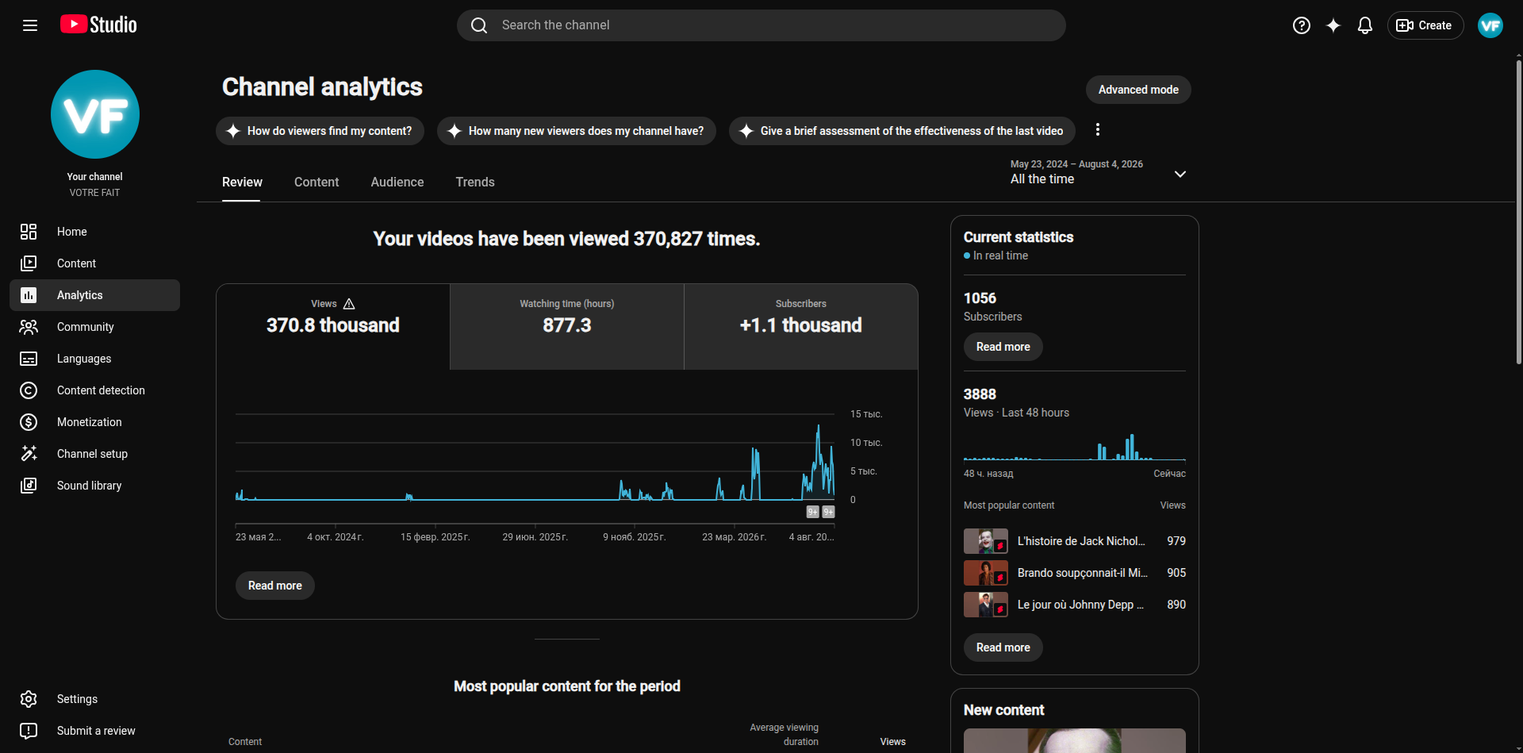Click the second 9+ chart marker badge
This screenshot has width=1523, height=753.
(x=828, y=512)
